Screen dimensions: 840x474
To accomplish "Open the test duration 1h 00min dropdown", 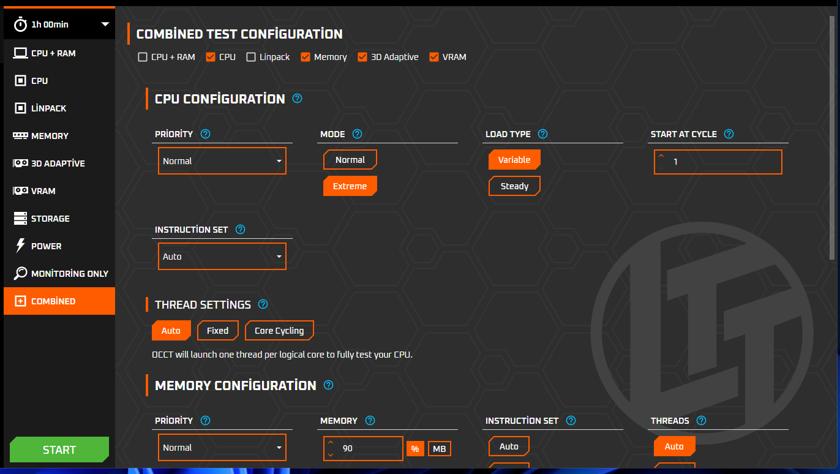I will tap(59, 24).
